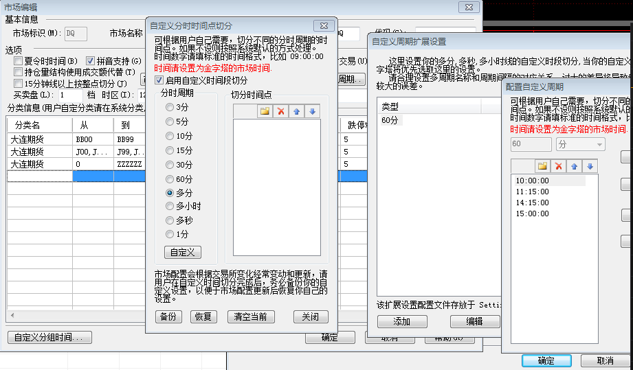Select the 60分 radio button
This screenshot has height=370, width=633.
pyautogui.click(x=170, y=179)
